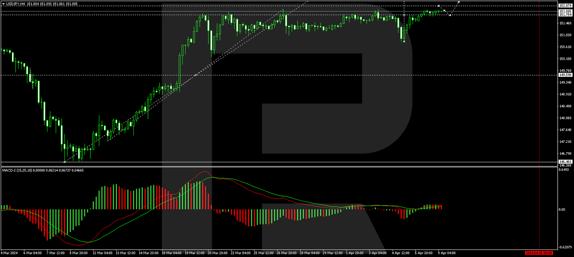Click the 9 Apr 04:00 time axis label

[x=447, y=253]
